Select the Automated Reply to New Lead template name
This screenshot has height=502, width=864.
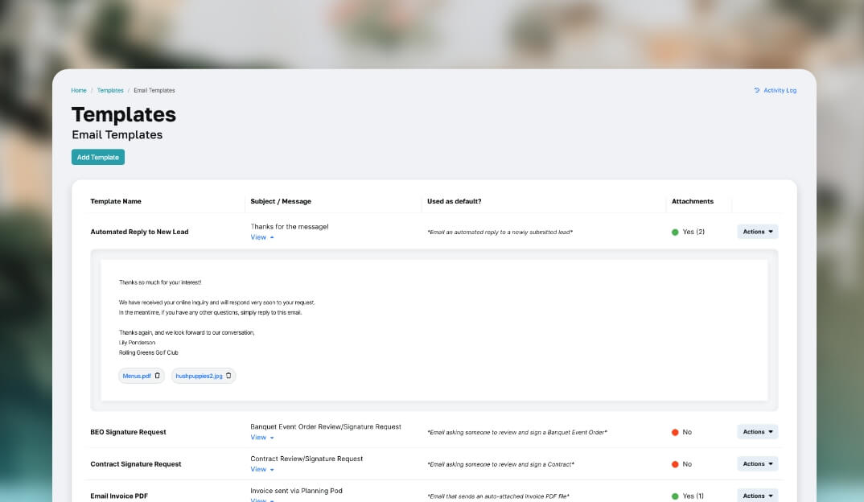pos(139,232)
